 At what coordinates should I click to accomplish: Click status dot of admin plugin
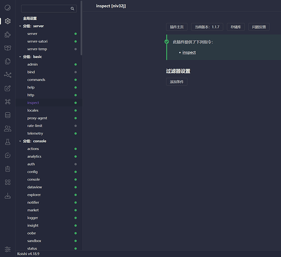pos(75,64)
